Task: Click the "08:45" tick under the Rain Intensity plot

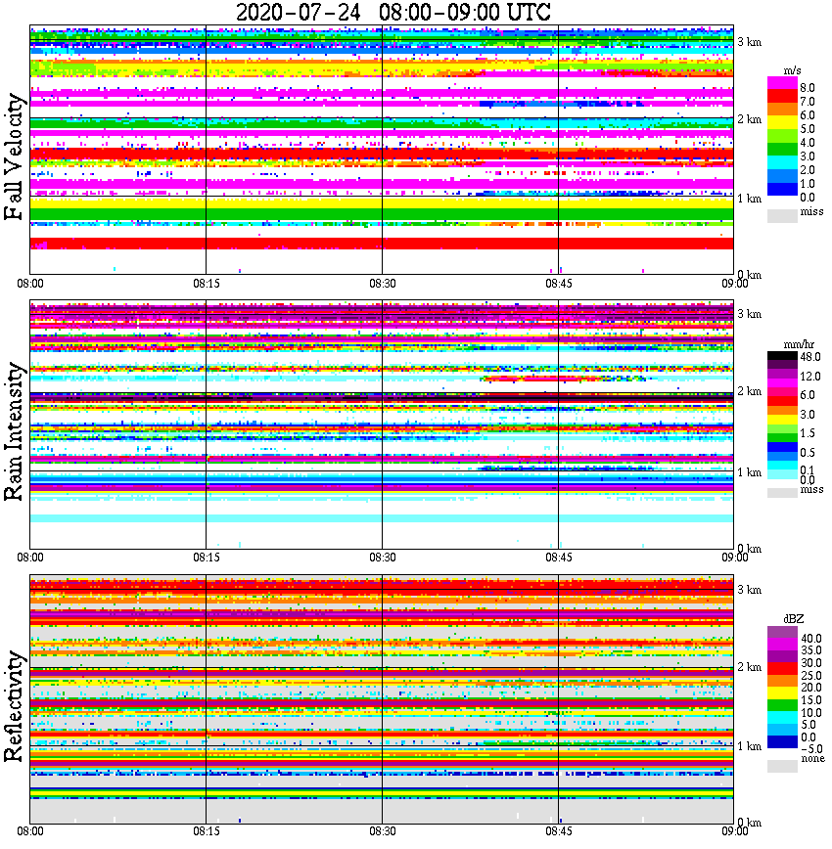Action: point(559,558)
